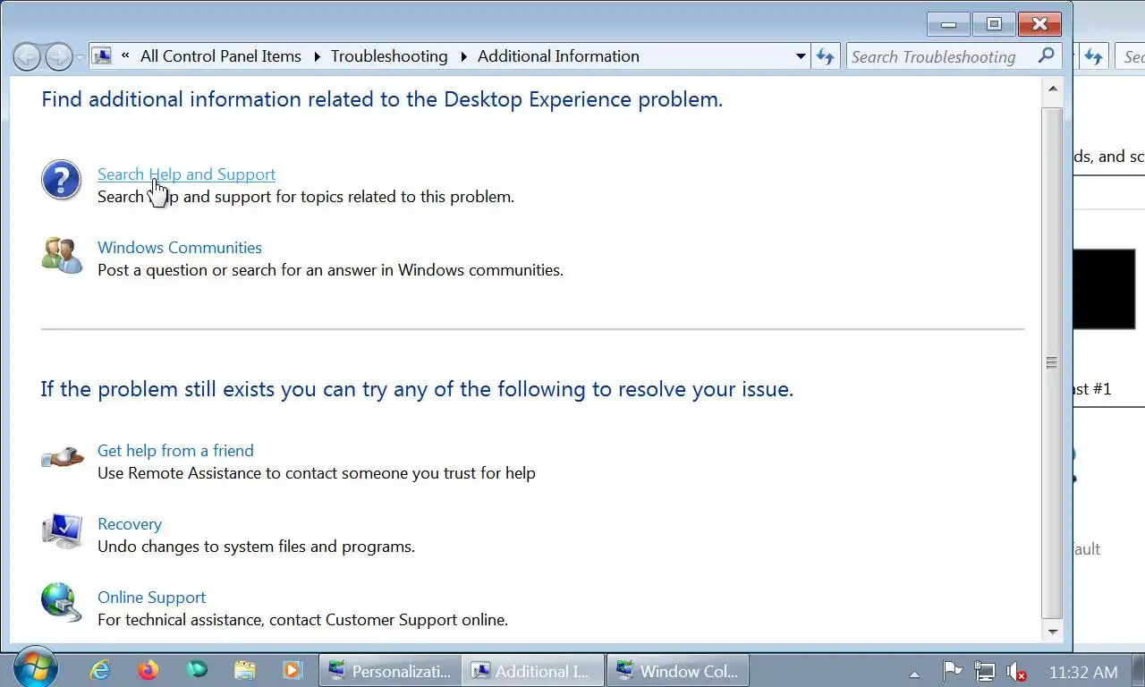The width and height of the screenshot is (1145, 687).
Task: Click scrollbar up arrow
Action: click(1053, 89)
